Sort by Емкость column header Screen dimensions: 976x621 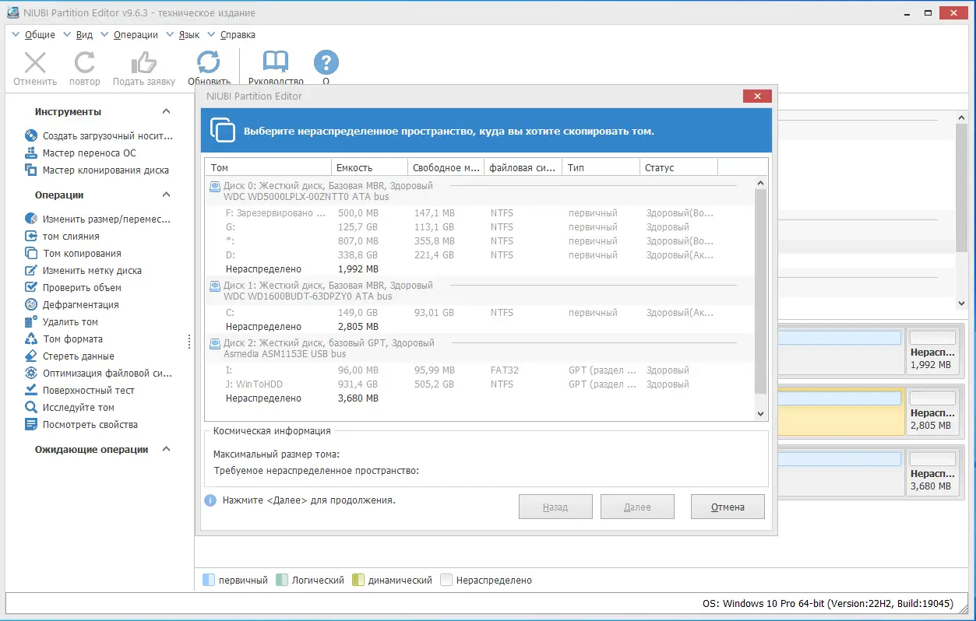point(370,167)
